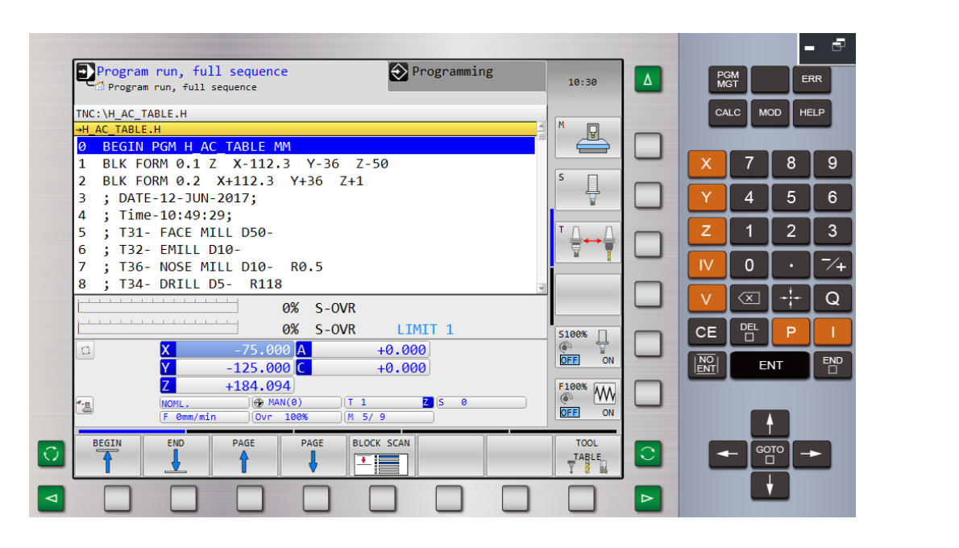Select line 5 T31- FACE MILL D50-
The height and width of the screenshot is (548, 959).
tap(305, 232)
